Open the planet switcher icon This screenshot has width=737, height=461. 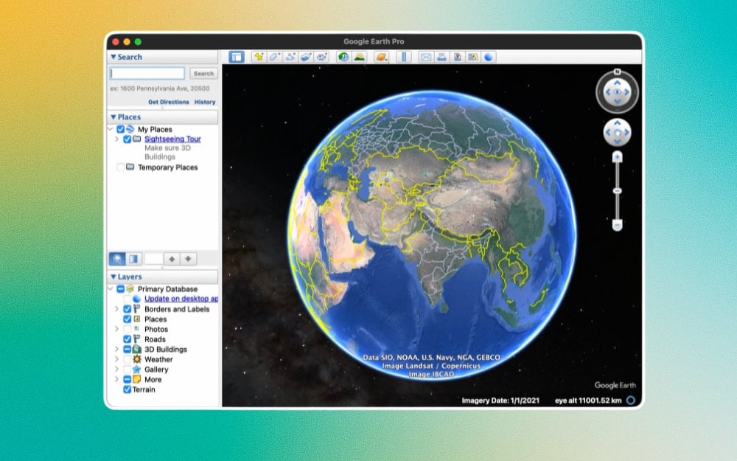click(x=381, y=57)
